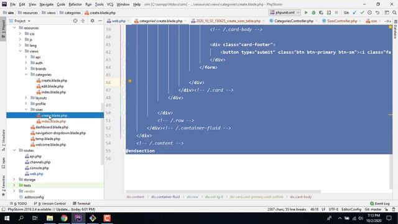Revert changes with the undo arrow
Image resolution: width=398 pixels, height=224 pixels.
(377, 12)
